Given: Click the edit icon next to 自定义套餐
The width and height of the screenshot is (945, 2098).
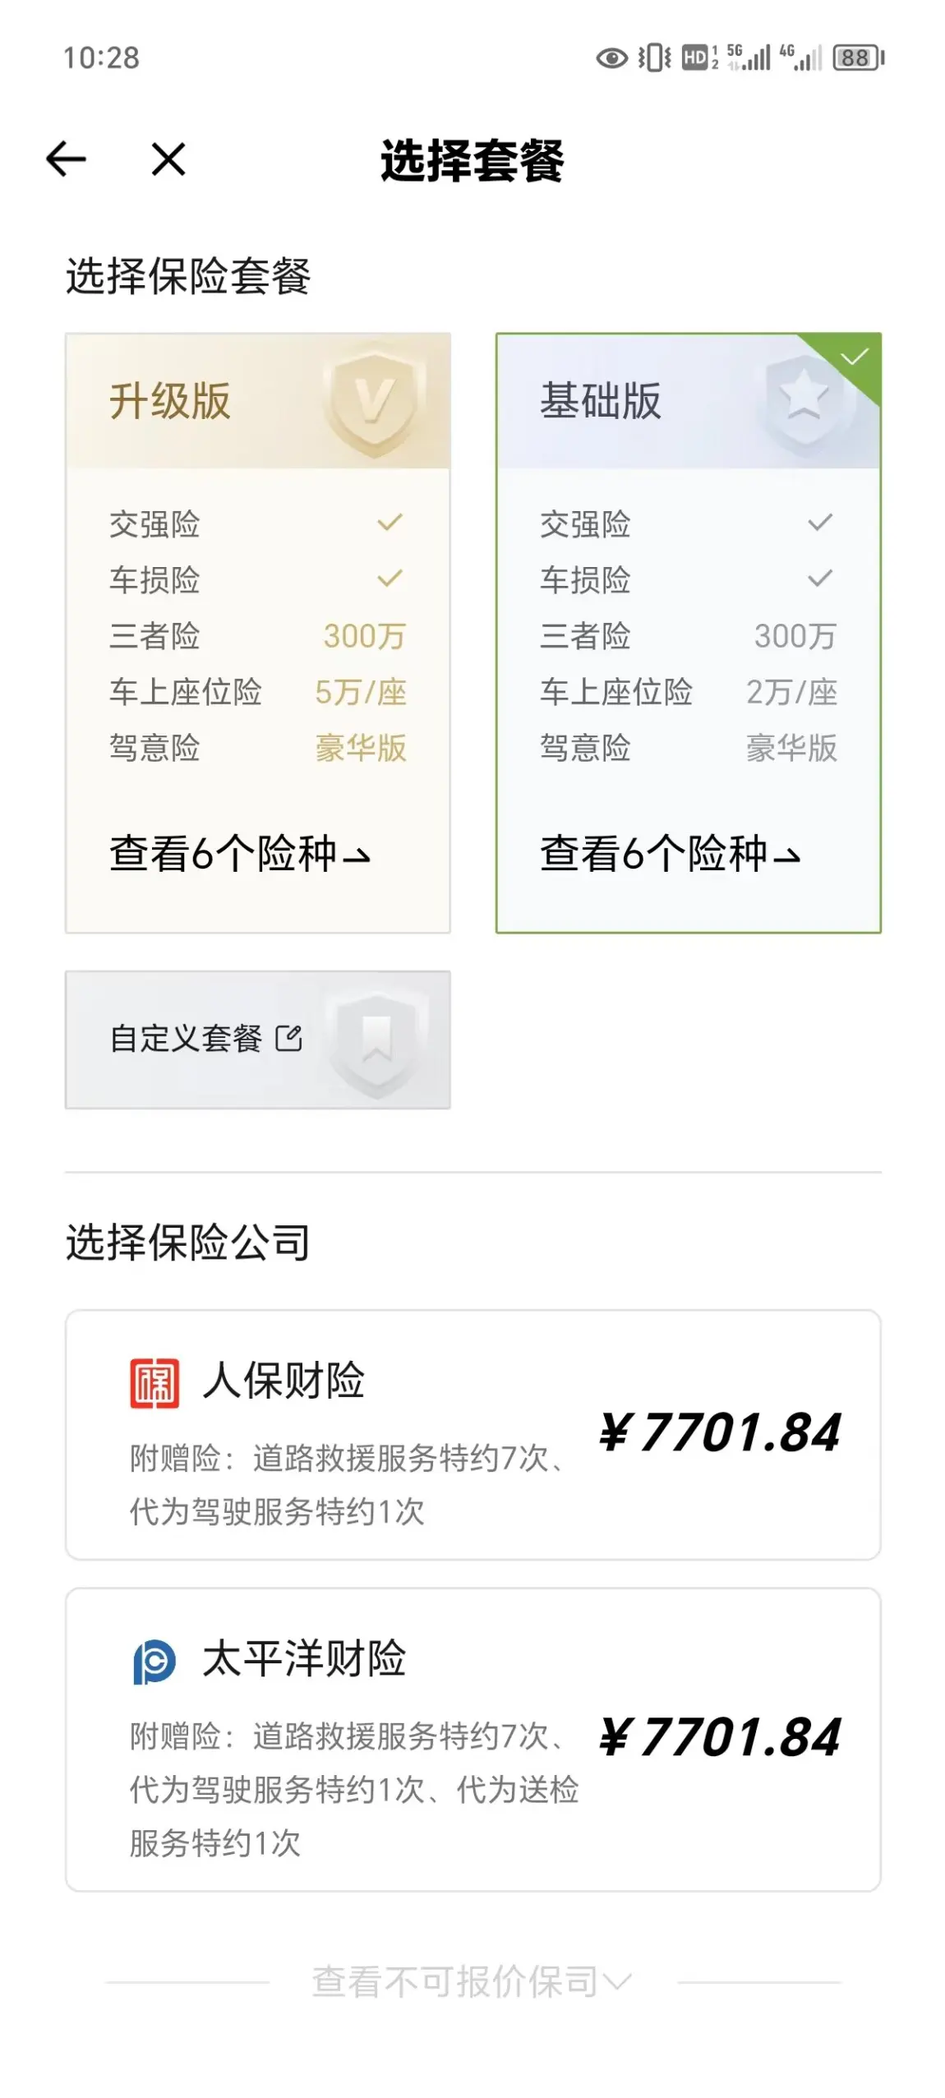Looking at the screenshot, I should click(288, 1039).
